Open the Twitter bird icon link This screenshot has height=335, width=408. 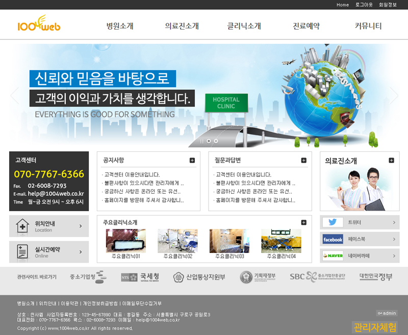(x=333, y=222)
